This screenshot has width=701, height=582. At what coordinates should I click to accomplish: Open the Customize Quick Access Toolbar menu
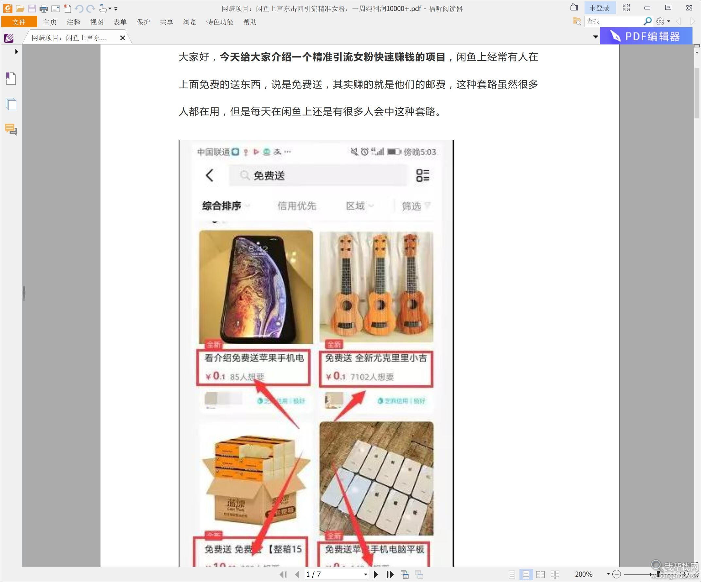pyautogui.click(x=116, y=9)
